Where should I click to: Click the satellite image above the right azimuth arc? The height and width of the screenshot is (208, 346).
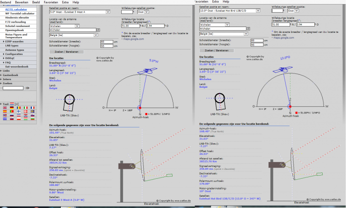(298, 71)
